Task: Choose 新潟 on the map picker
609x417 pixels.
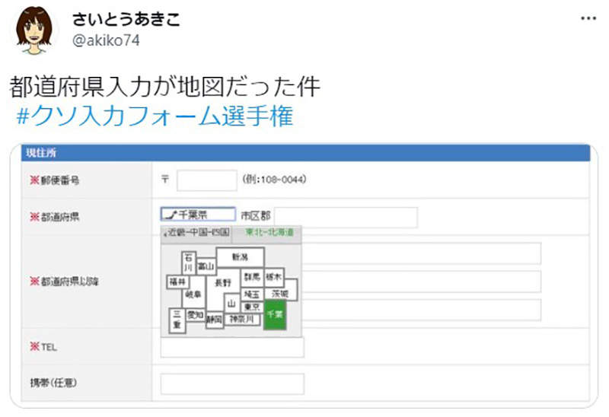Action: (x=240, y=257)
